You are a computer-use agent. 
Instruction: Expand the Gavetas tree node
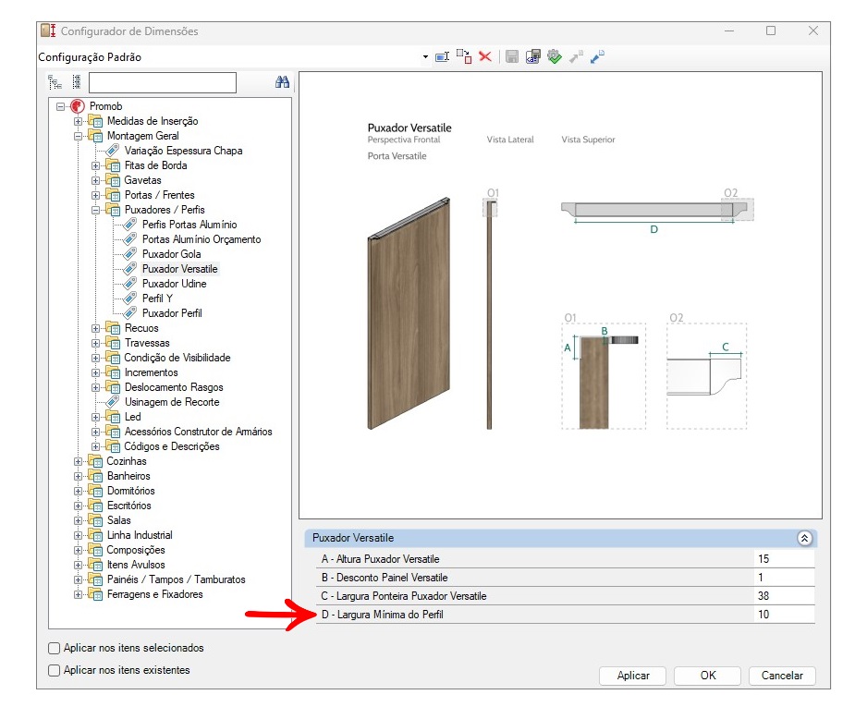click(96, 180)
